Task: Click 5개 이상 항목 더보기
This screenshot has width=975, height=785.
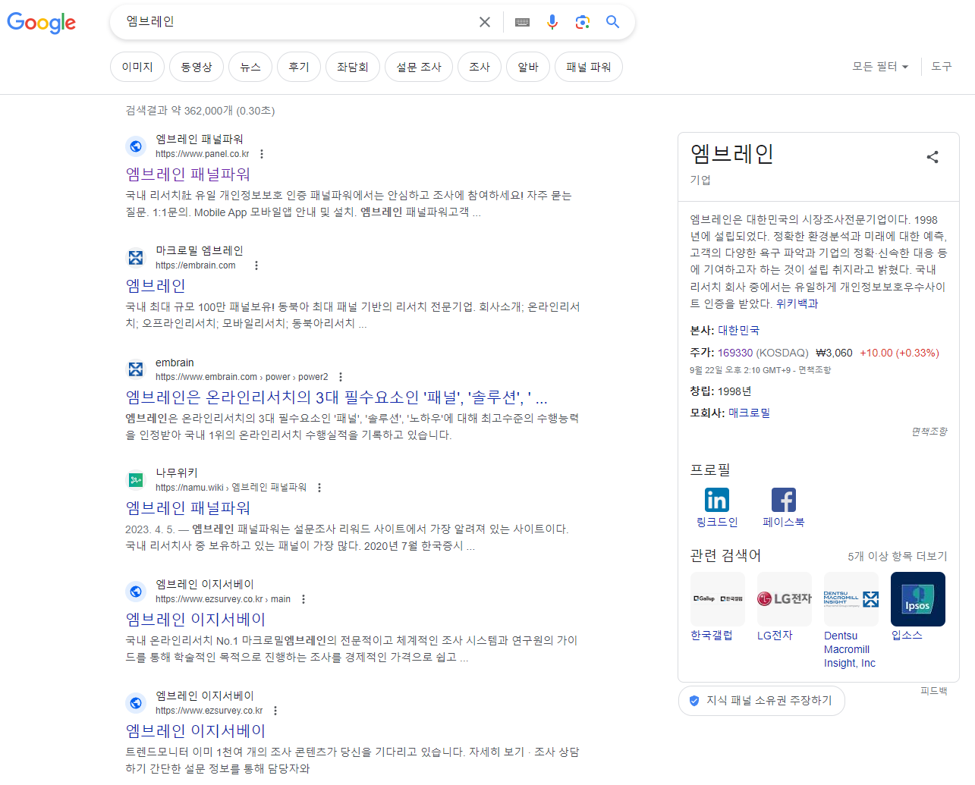Action: [x=898, y=556]
